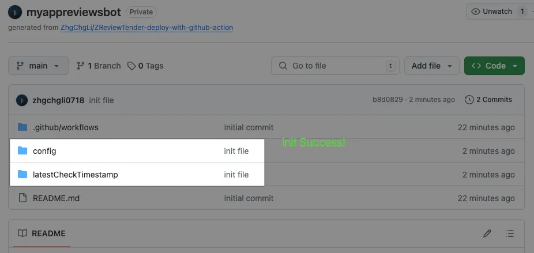Open the ZhgChgLi template repository link

tap(146, 27)
